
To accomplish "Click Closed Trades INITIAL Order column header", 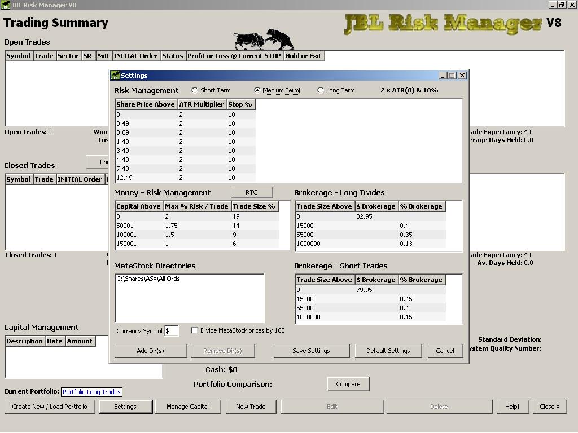I will pyautogui.click(x=80, y=179).
